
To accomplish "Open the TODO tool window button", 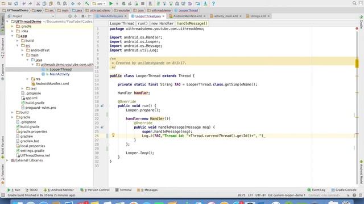I will click(x=31, y=190).
